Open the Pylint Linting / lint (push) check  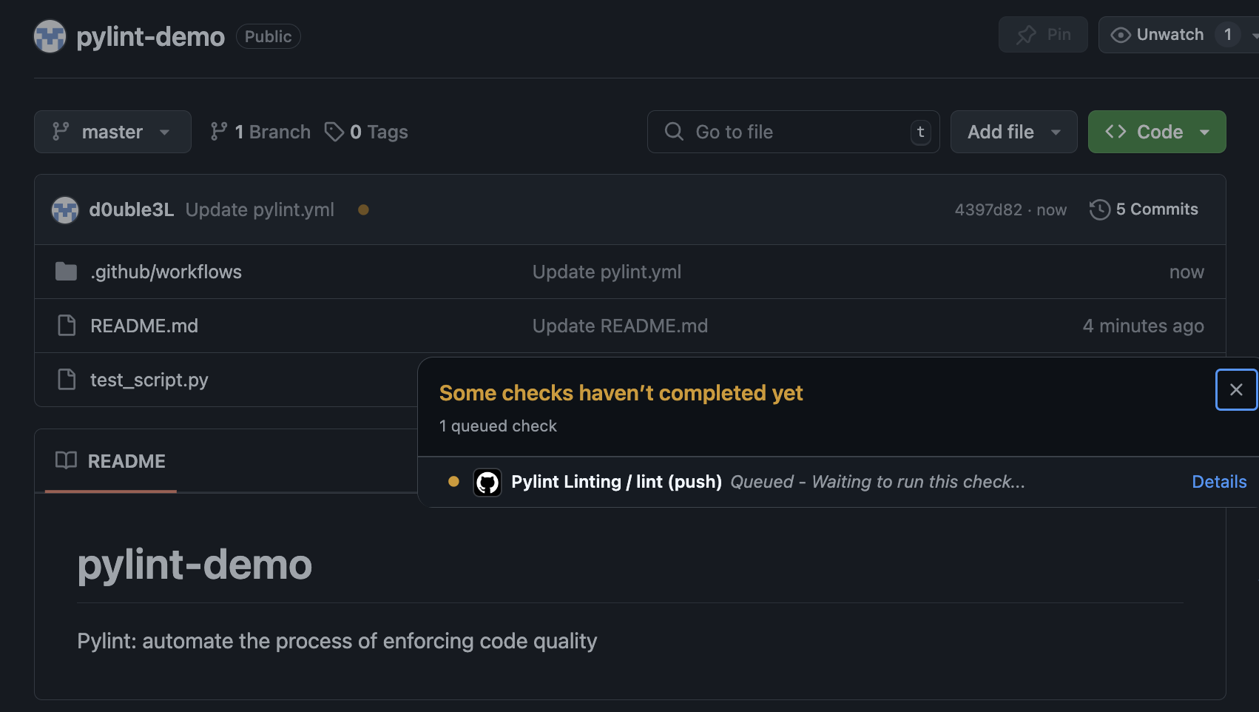point(616,482)
